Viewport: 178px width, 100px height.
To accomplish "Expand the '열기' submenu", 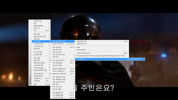I will click(41, 23).
